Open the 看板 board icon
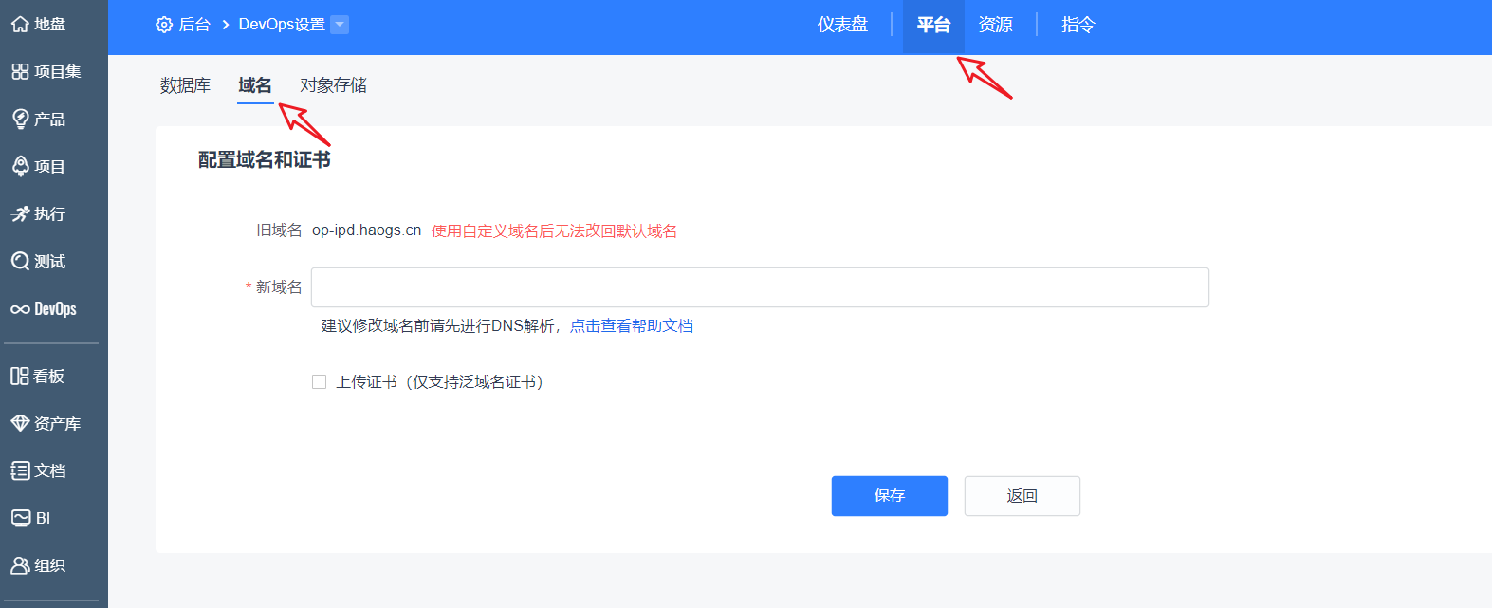 pyautogui.click(x=20, y=377)
